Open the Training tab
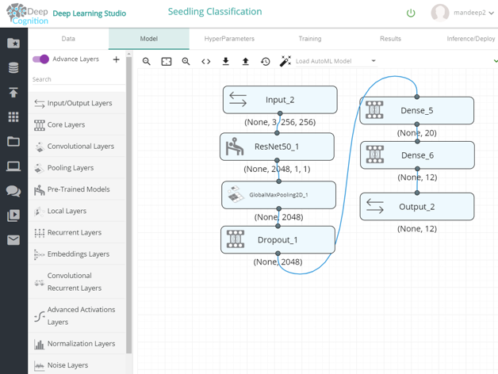Viewport: 498px width, 374px height. pyautogui.click(x=310, y=39)
